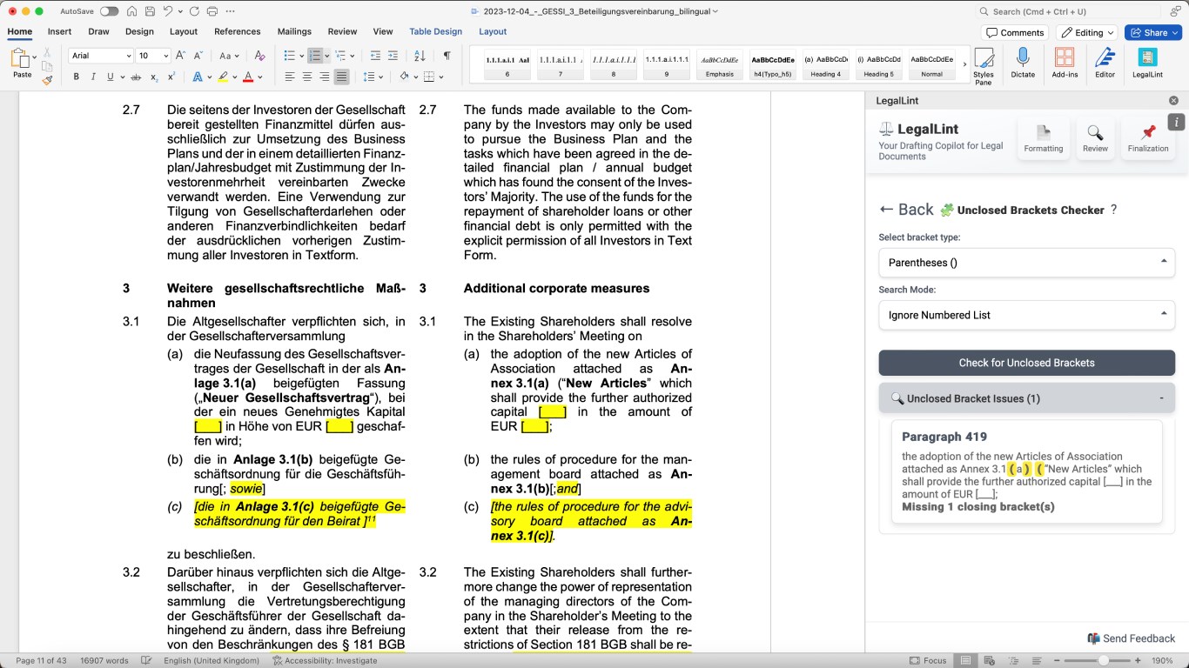Collapse the Unclosed Bracket Issues section
Viewport: 1189px width, 668px height.
1027,398
